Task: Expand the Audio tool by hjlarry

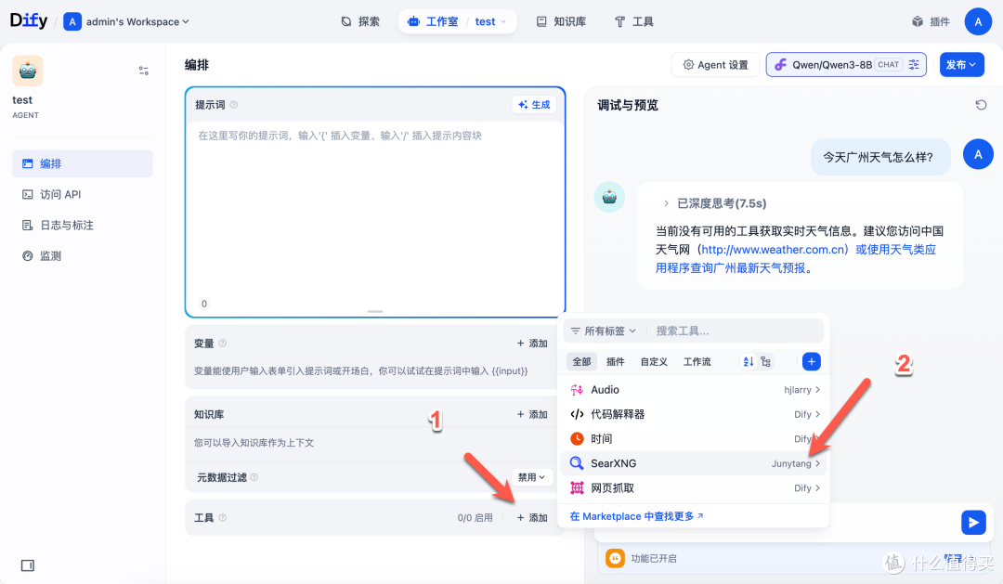Action: point(694,390)
